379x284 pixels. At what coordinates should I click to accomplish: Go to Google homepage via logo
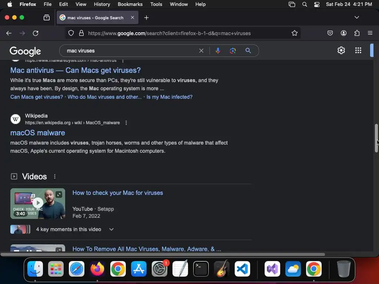[25, 51]
